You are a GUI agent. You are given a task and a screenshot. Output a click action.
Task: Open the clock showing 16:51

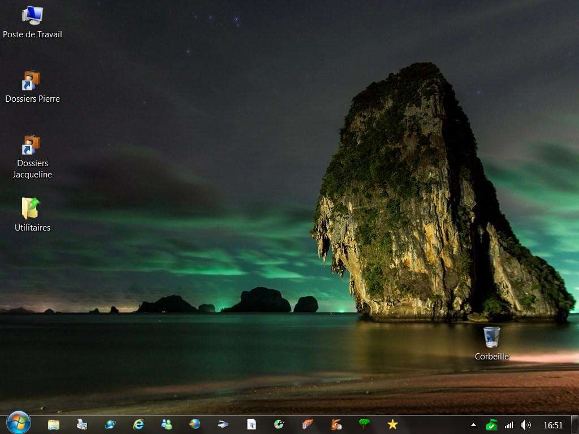point(552,425)
